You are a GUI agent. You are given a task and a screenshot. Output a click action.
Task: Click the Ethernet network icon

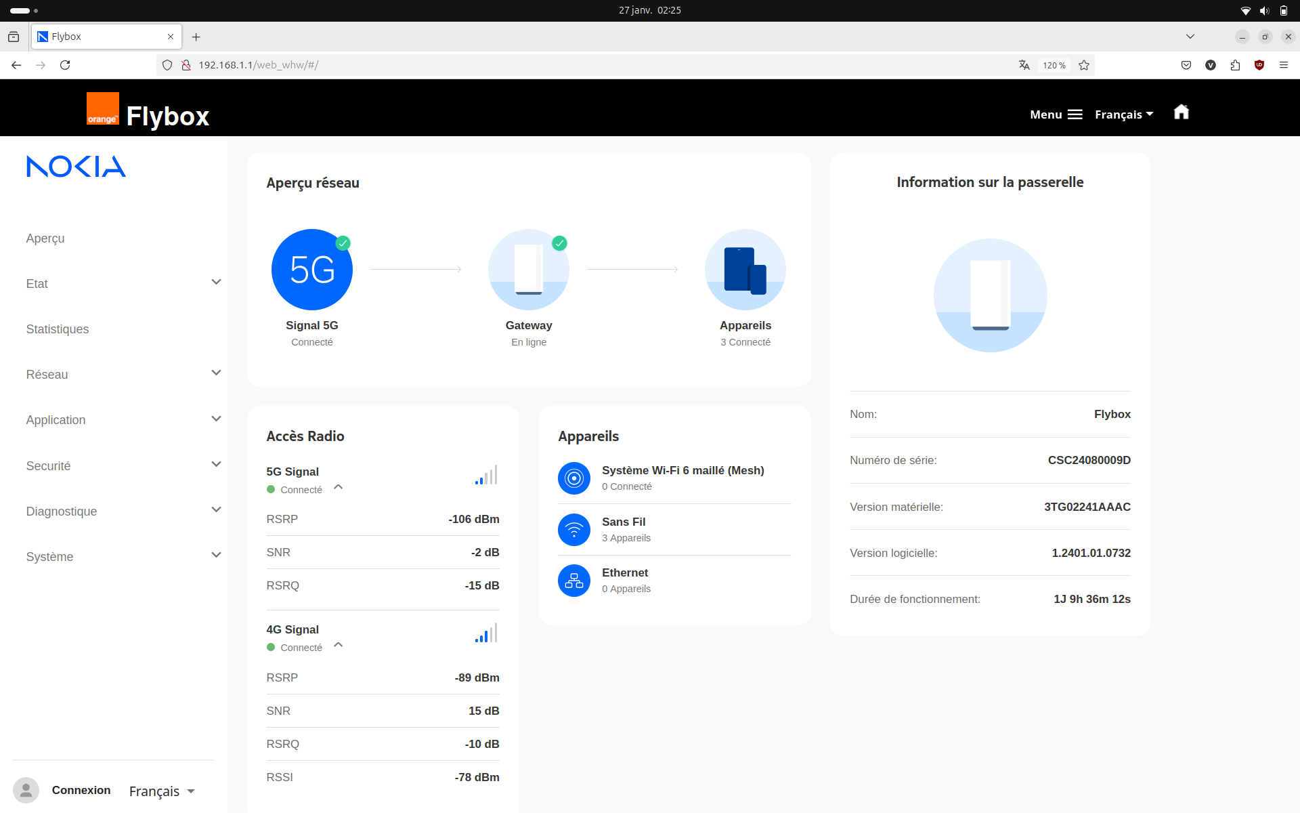coord(574,581)
